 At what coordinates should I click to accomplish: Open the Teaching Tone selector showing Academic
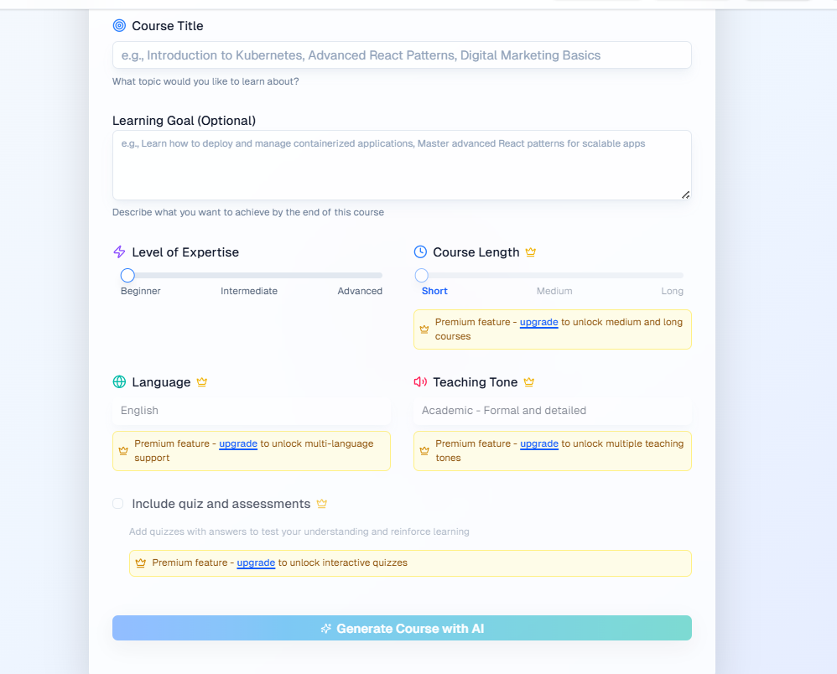pyautogui.click(x=552, y=410)
